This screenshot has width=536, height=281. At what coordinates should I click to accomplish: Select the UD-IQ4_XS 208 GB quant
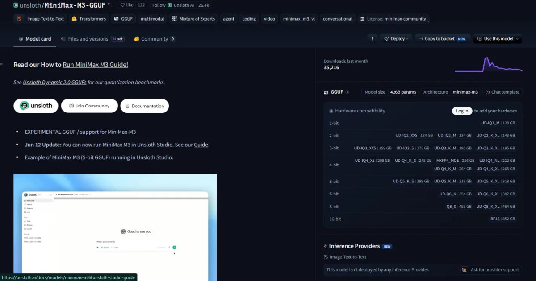373,160
